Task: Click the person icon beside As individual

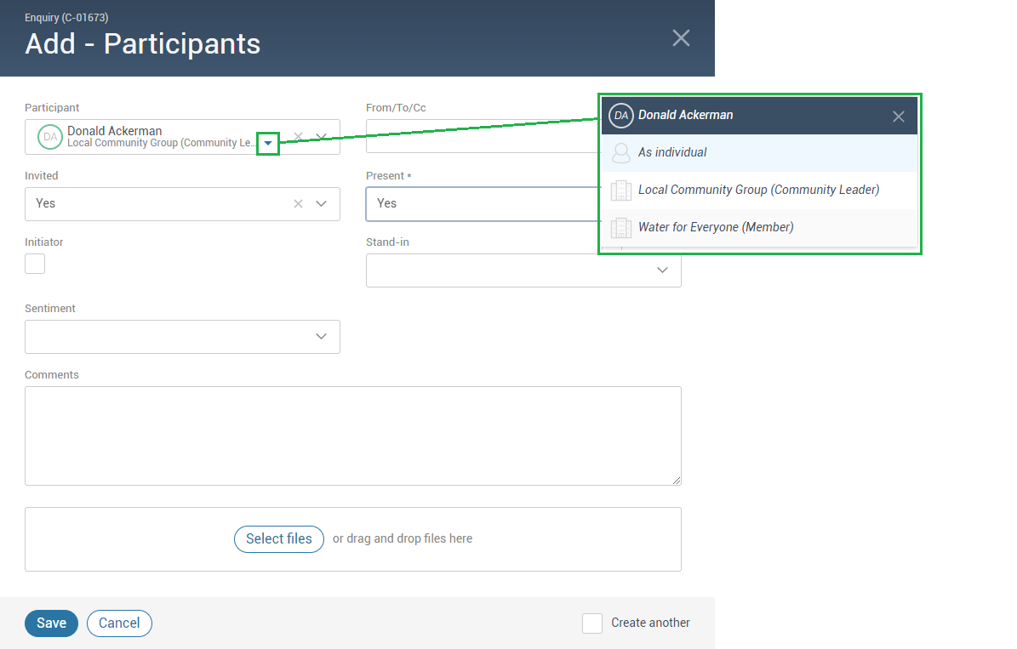Action: (621, 153)
